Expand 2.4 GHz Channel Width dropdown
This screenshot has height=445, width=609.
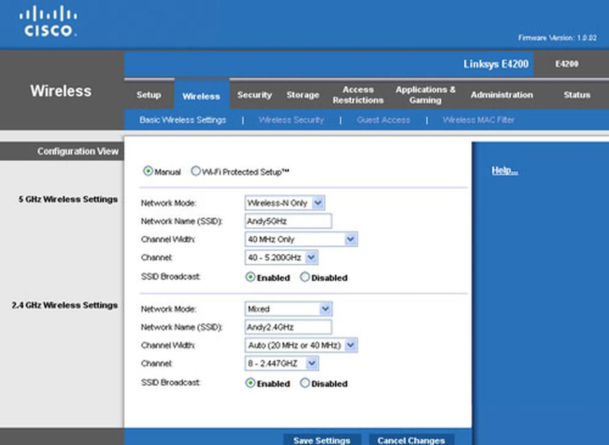(x=350, y=345)
